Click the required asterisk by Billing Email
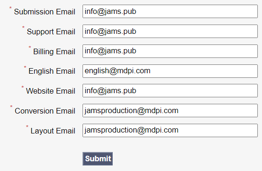The image size is (262, 171). (30, 47)
